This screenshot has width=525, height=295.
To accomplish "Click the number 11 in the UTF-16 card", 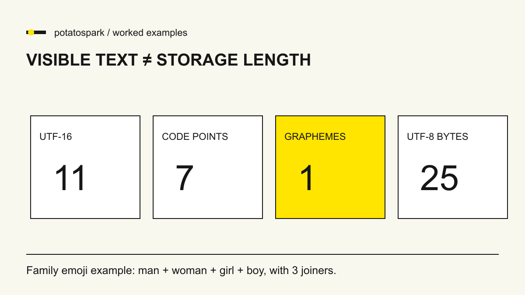I will (x=70, y=178).
